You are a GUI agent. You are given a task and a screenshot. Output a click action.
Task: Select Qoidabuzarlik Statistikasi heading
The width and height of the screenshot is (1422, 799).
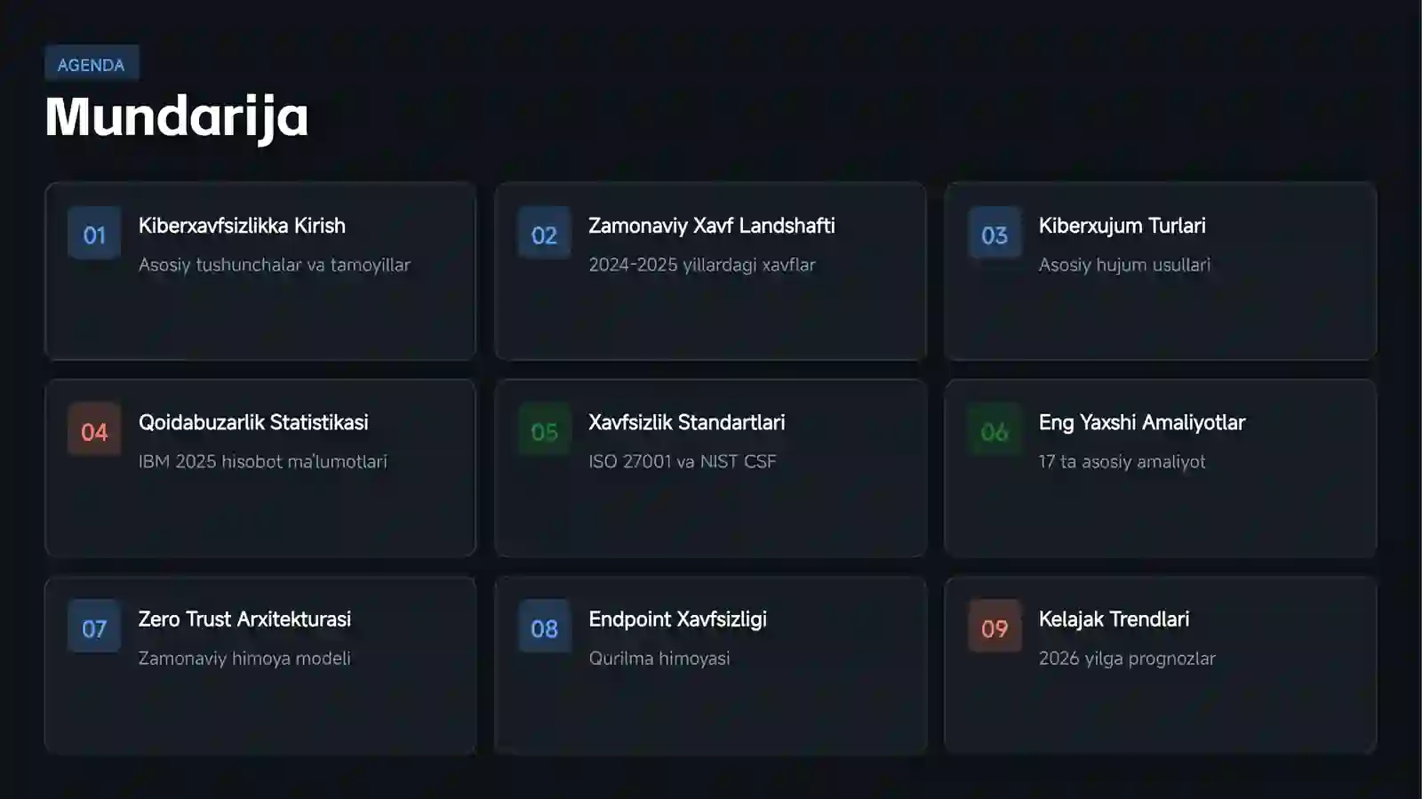pos(253,422)
